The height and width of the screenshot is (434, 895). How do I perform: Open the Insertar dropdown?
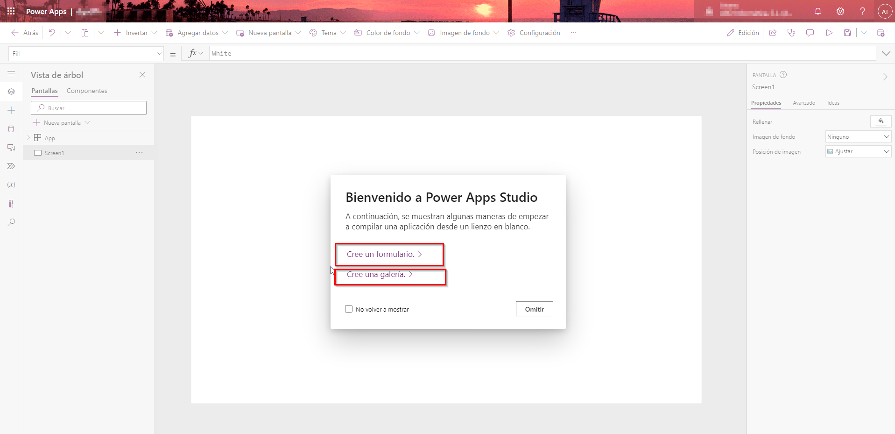[135, 33]
